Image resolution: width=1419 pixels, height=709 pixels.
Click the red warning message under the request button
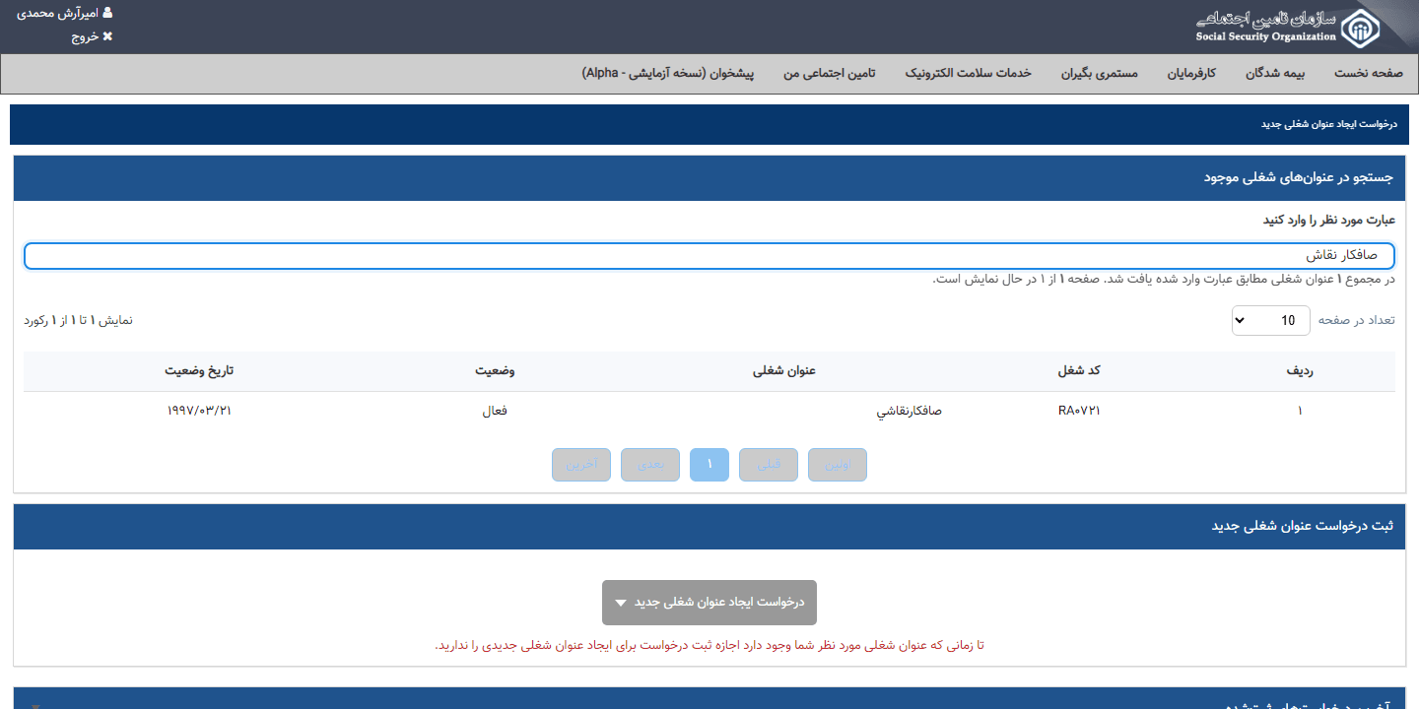pyautogui.click(x=709, y=645)
